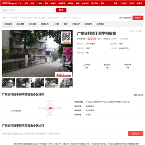This screenshot has height=145, width=145.
Task: Switch to the 小区详情 tab
Action: pos(20,24)
